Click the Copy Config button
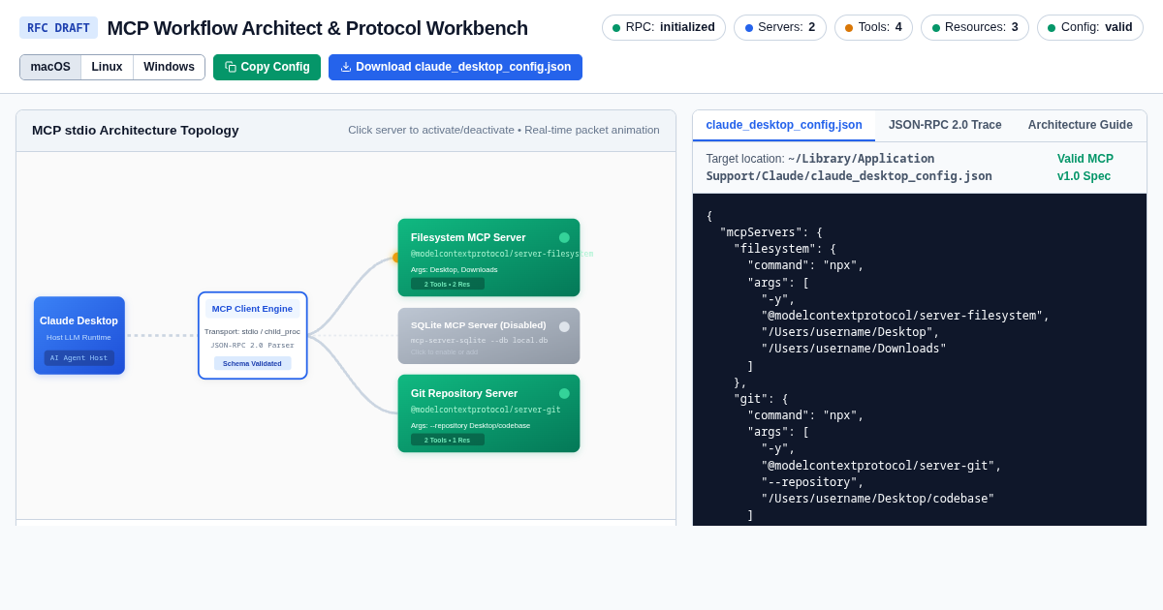The image size is (1163, 610). [x=267, y=68]
